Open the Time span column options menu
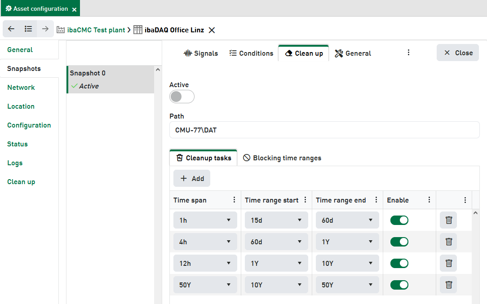The width and height of the screenshot is (487, 304). pos(234,200)
